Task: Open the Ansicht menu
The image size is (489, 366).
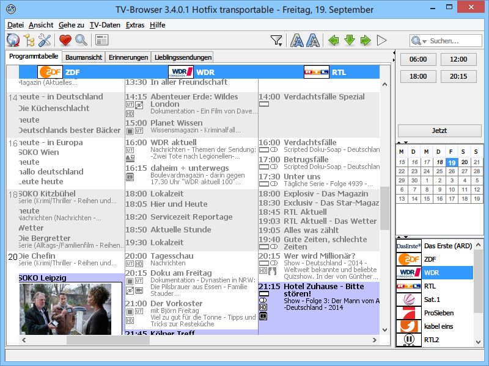Action: point(41,25)
